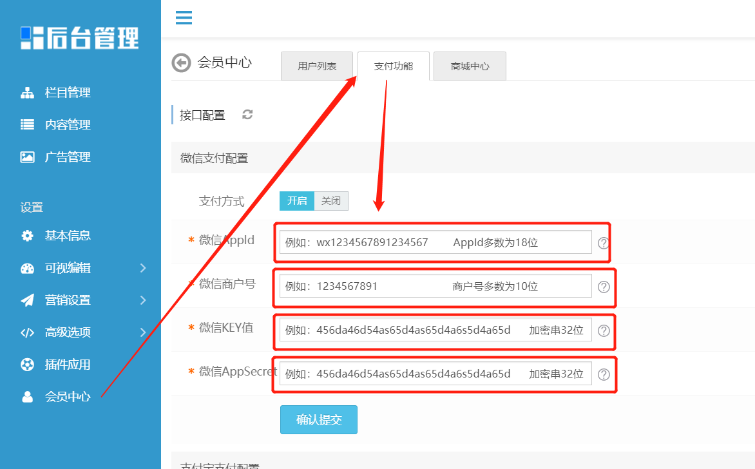Enable 开启 for 支付方式
This screenshot has width=755, height=469.
(297, 200)
